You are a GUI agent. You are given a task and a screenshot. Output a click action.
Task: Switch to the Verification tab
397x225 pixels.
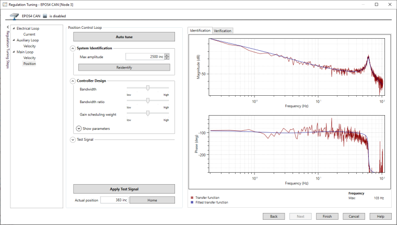pyautogui.click(x=223, y=31)
